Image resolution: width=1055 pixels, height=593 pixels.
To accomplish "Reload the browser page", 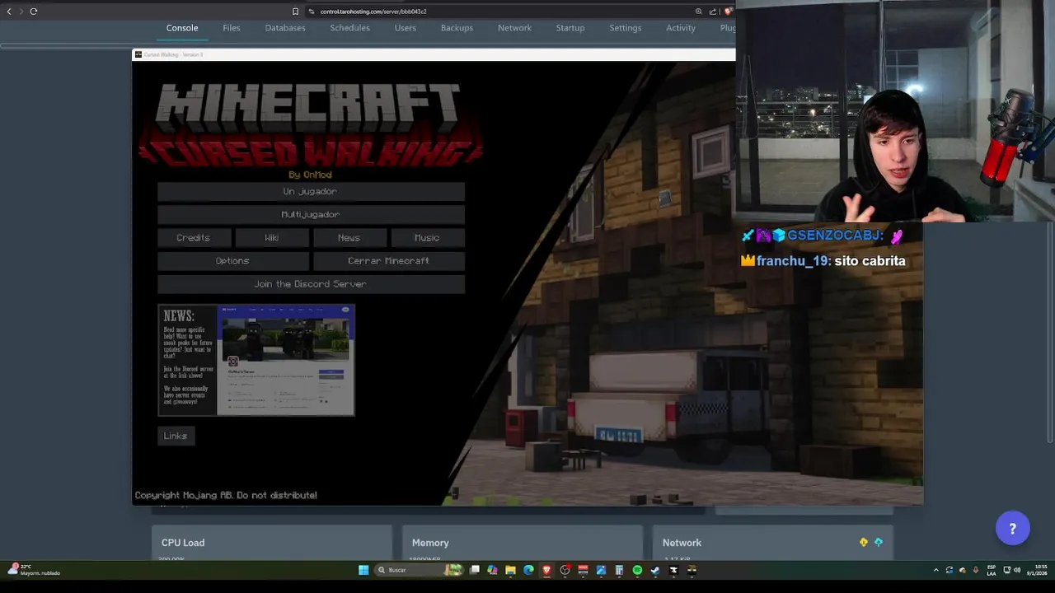I will coord(34,12).
